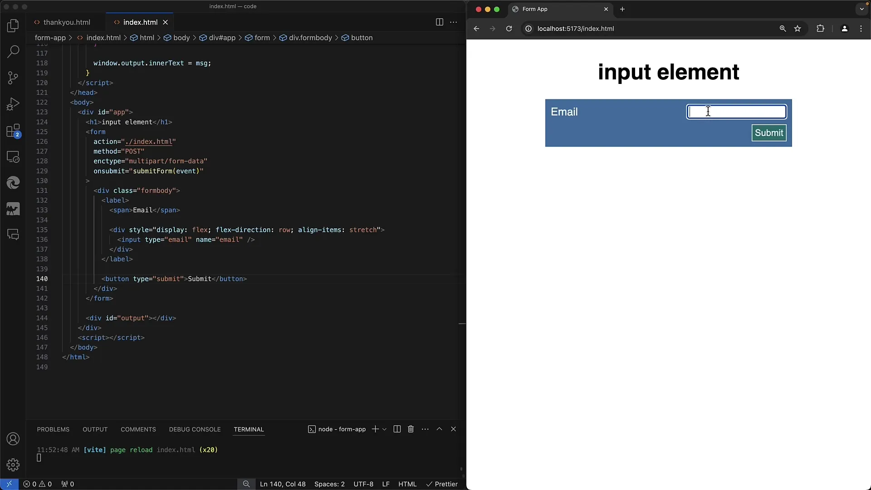Expand the breadcrumb dropdown for form element
871x490 pixels.
pos(261,38)
